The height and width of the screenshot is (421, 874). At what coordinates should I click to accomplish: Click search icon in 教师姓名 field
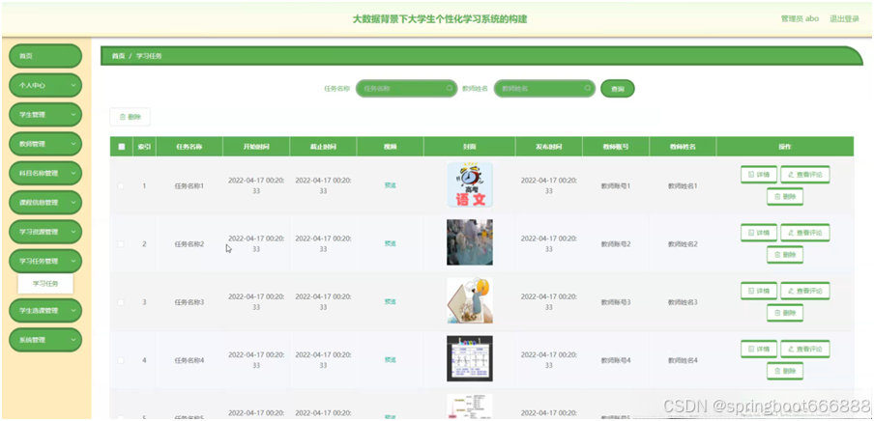588,89
